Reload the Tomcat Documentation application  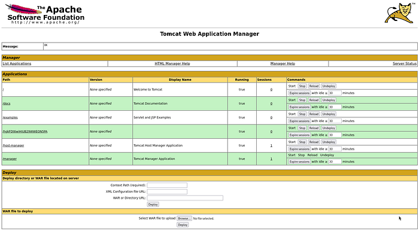pos(314,100)
